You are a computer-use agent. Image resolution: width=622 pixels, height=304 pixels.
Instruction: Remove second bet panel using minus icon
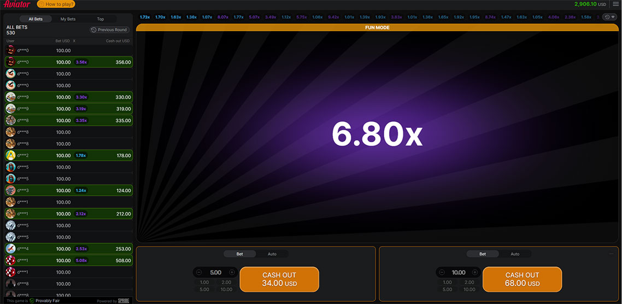pyautogui.click(x=611, y=253)
